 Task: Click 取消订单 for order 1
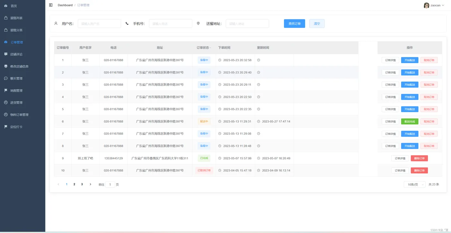coord(429,60)
